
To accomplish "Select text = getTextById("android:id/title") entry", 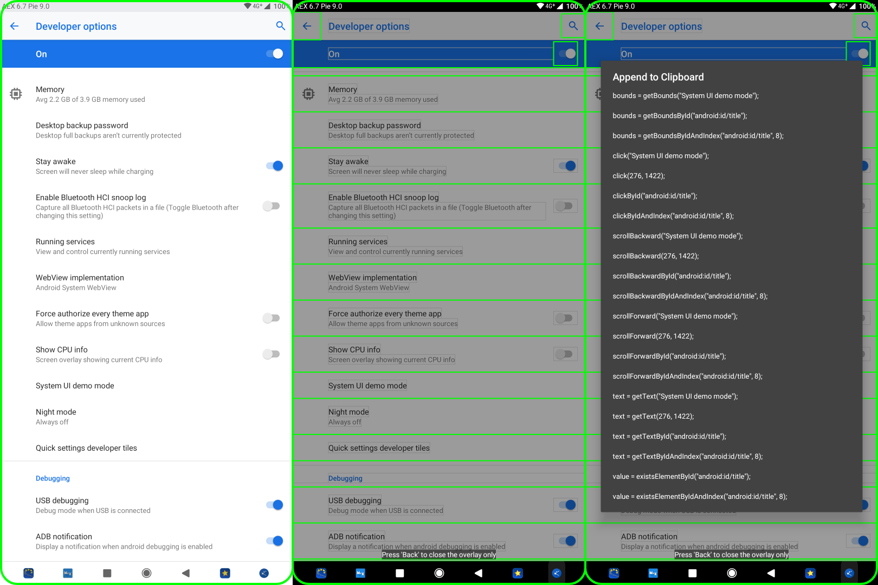I will pos(670,436).
